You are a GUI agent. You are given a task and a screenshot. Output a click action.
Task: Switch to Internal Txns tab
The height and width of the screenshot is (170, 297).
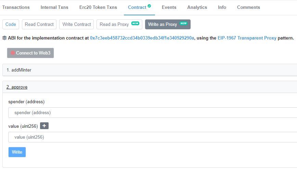tap(54, 7)
